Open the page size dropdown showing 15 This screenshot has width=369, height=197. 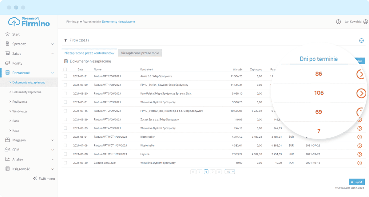tap(230, 172)
